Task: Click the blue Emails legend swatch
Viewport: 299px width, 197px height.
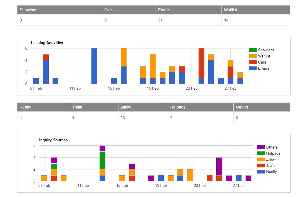Action: [x=253, y=68]
